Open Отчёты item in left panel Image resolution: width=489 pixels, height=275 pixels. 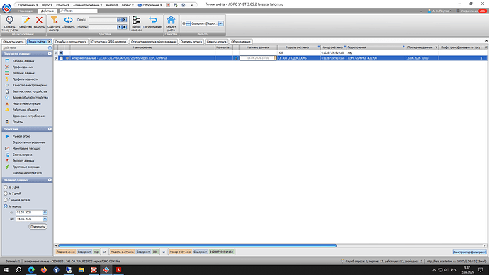coord(18,122)
